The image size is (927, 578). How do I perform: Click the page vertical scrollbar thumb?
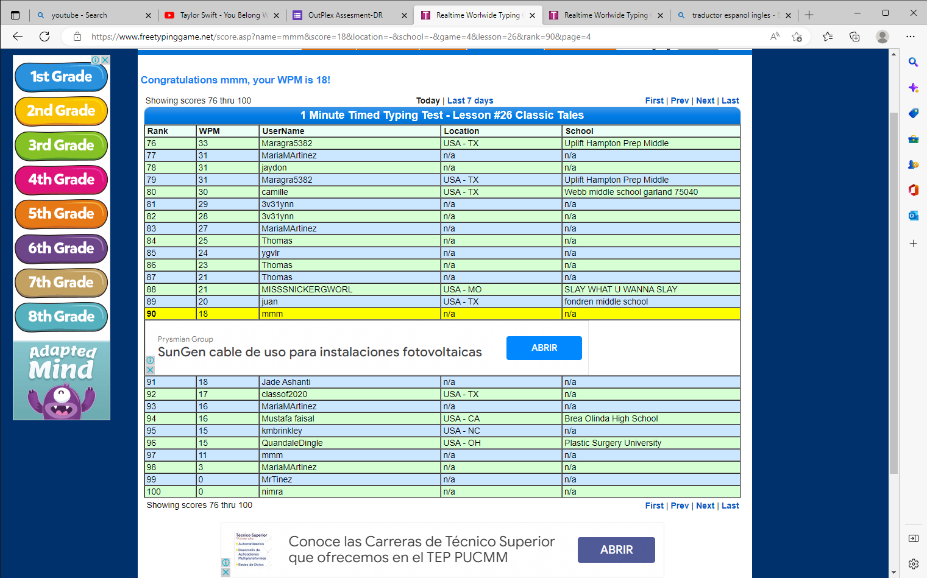(x=893, y=292)
